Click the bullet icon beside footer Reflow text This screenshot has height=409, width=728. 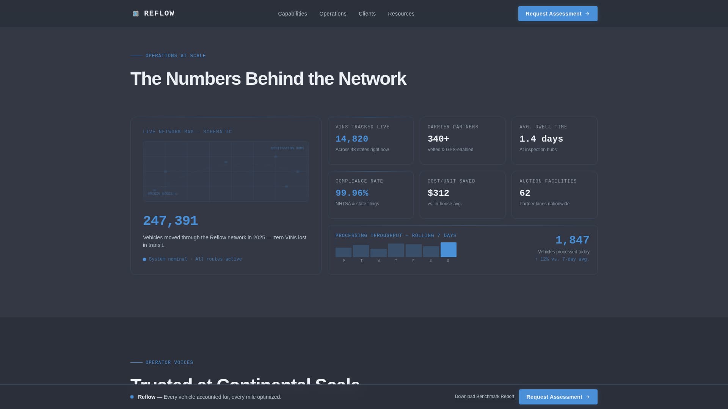(132, 397)
